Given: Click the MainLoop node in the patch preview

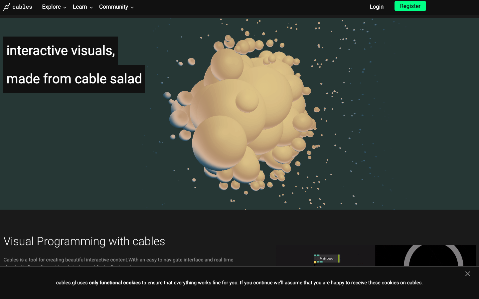Looking at the screenshot, I should (327, 258).
